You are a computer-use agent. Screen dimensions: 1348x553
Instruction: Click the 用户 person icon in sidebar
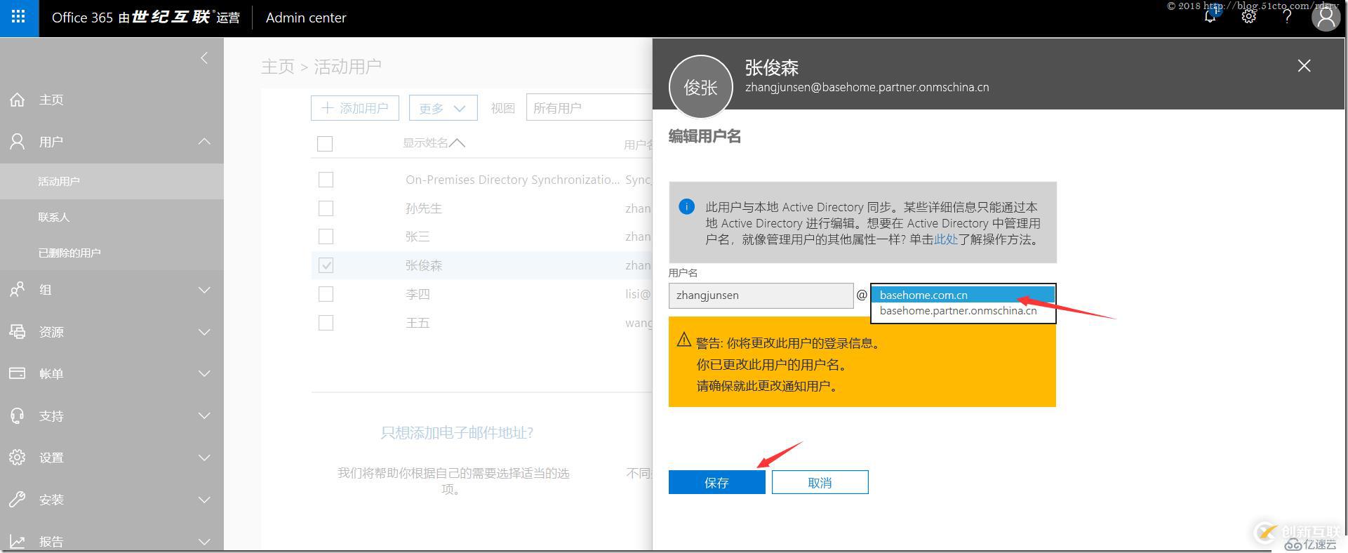click(x=18, y=141)
